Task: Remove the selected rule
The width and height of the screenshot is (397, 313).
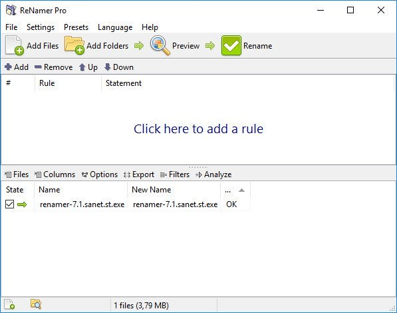Action: (x=53, y=67)
